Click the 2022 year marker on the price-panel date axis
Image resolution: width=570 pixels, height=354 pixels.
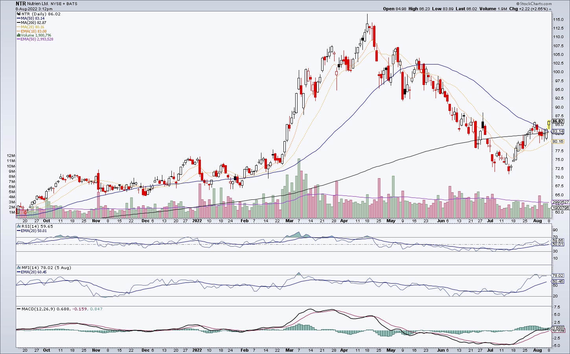197,221
